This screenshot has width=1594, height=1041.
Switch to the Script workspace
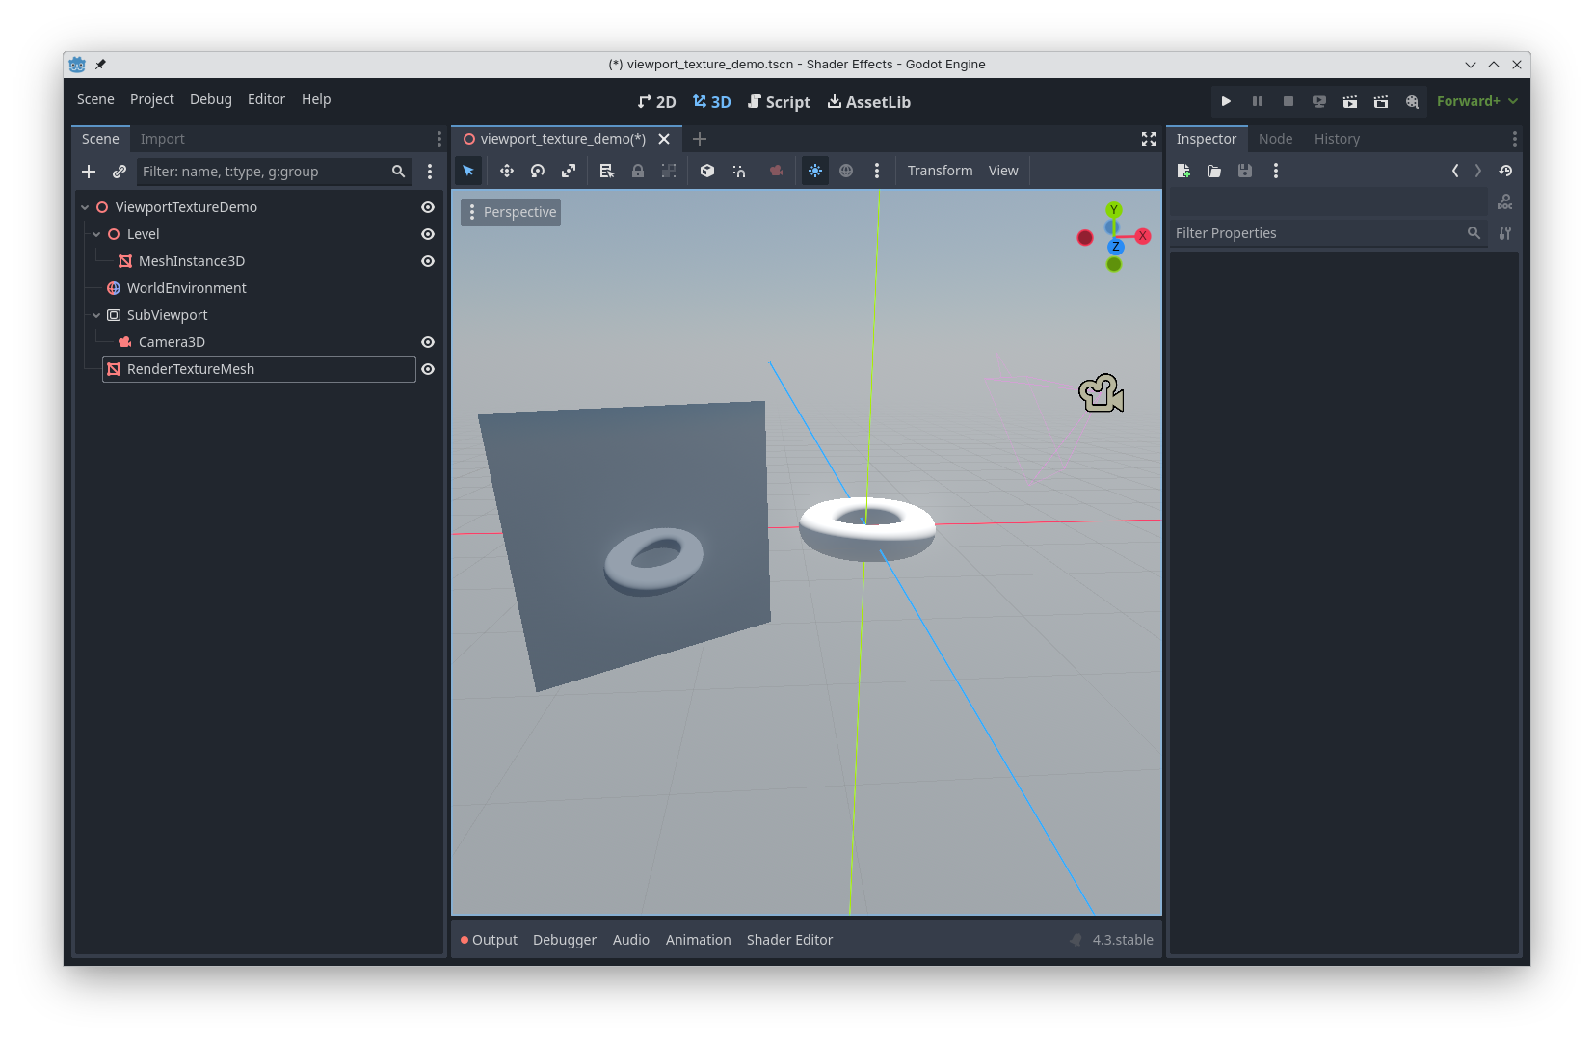[780, 102]
